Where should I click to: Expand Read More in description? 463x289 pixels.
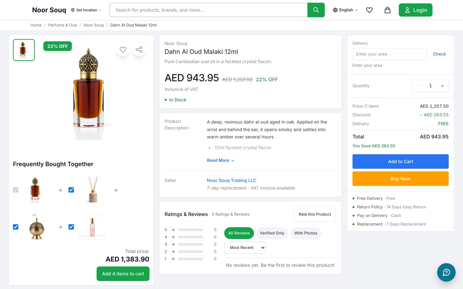[221, 161]
